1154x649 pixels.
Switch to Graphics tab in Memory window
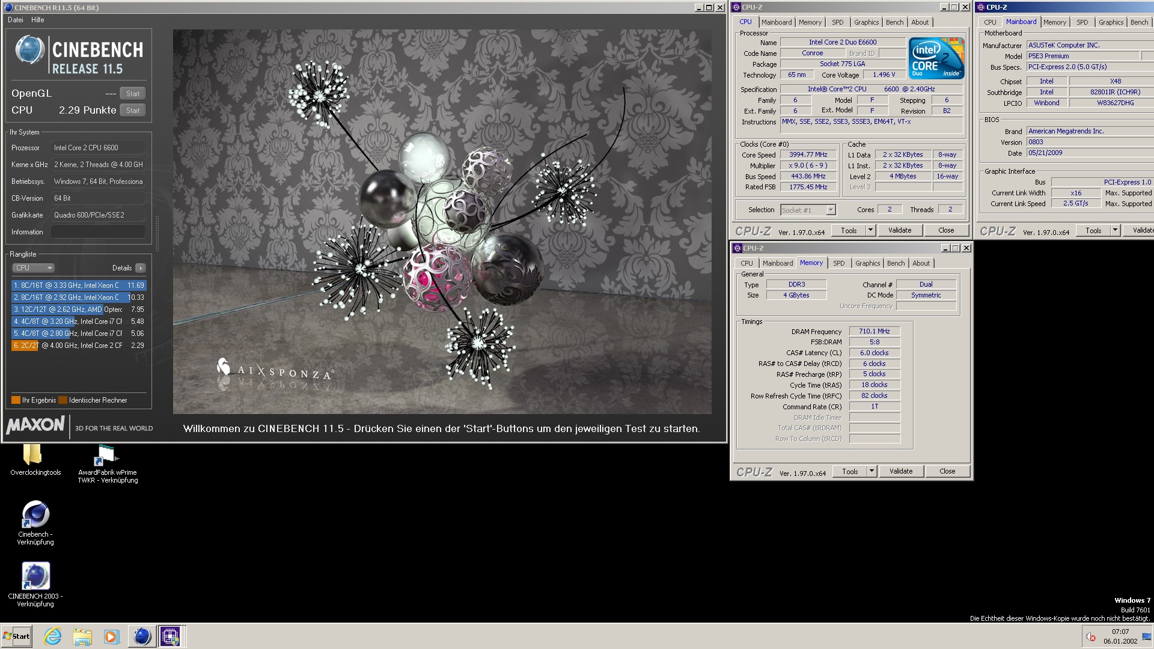pos(867,263)
